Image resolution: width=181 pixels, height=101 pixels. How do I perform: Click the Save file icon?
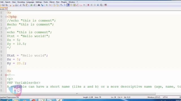3,5
